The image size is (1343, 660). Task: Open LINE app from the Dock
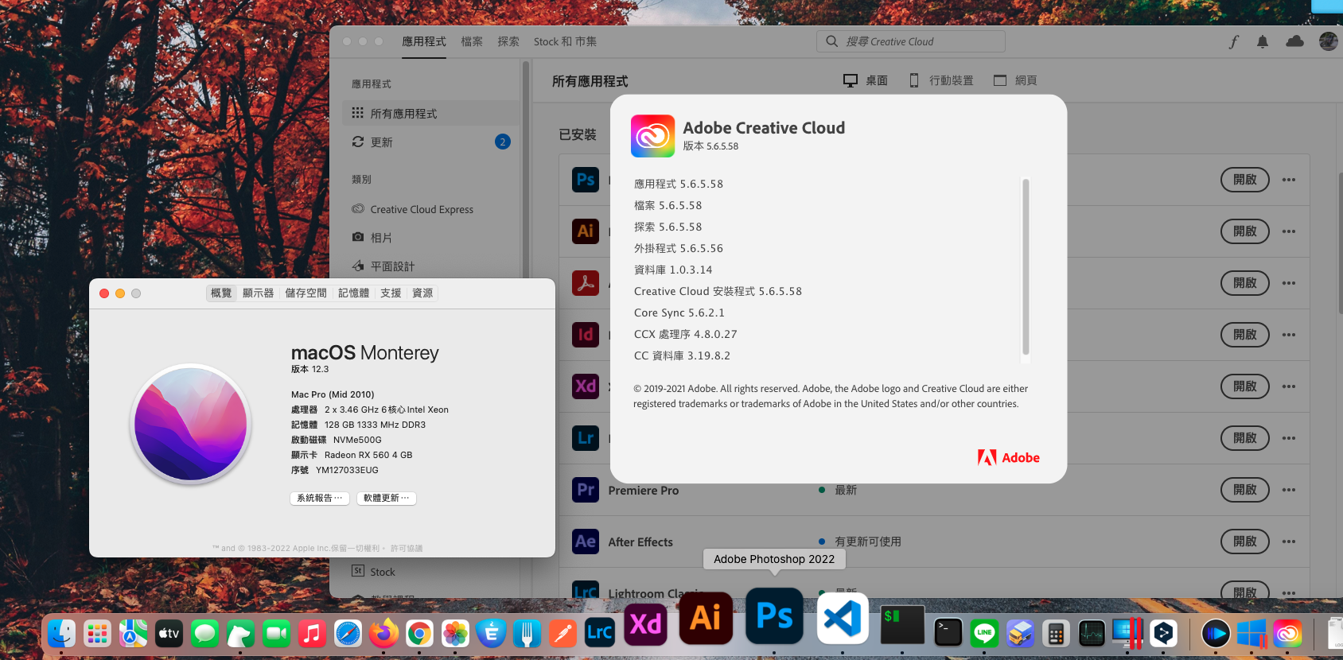(984, 633)
